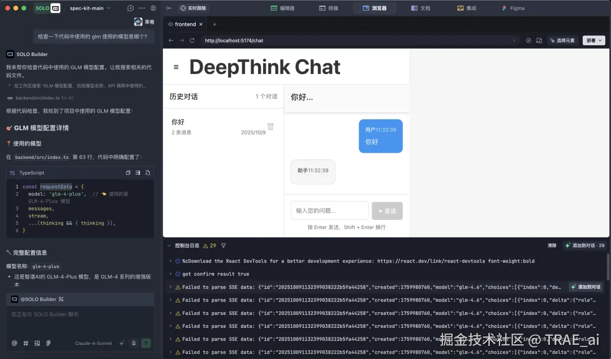Expand the get confirm result true entry
The width and height of the screenshot is (611, 359).
pyautogui.click(x=170, y=274)
